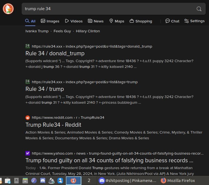Switch to the Videos tab
The width and height of the screenshot is (209, 185).
[x=74, y=21]
